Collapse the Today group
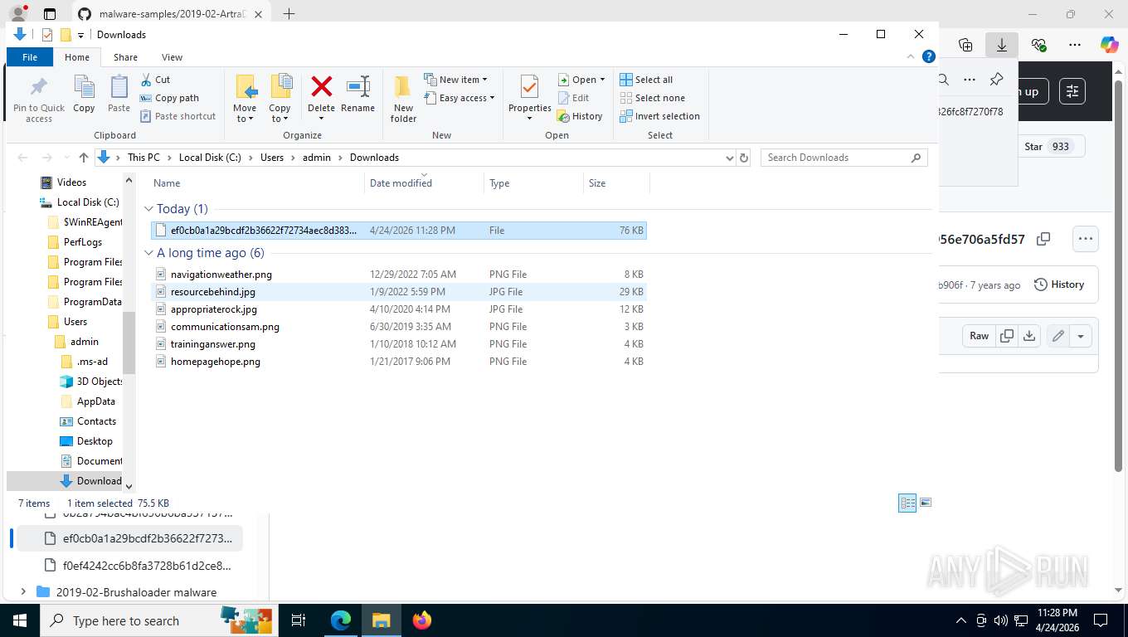This screenshot has width=1128, height=637. [x=148, y=209]
